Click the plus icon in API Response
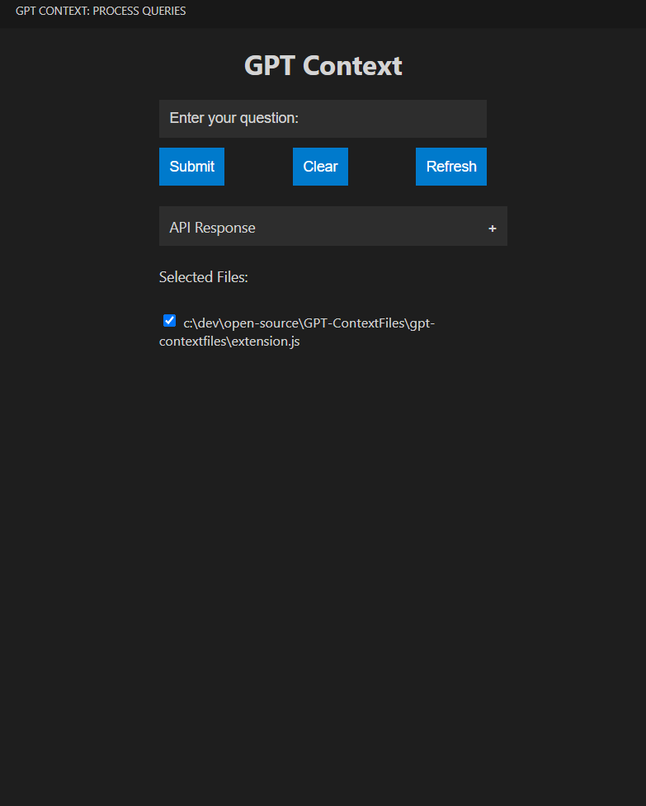 pyautogui.click(x=493, y=229)
